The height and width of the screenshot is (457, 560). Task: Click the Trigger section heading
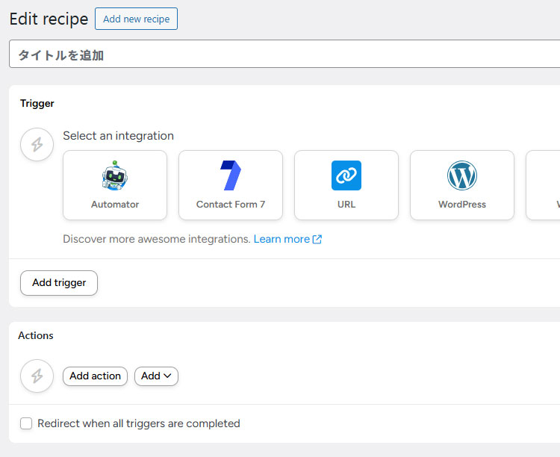coord(37,104)
